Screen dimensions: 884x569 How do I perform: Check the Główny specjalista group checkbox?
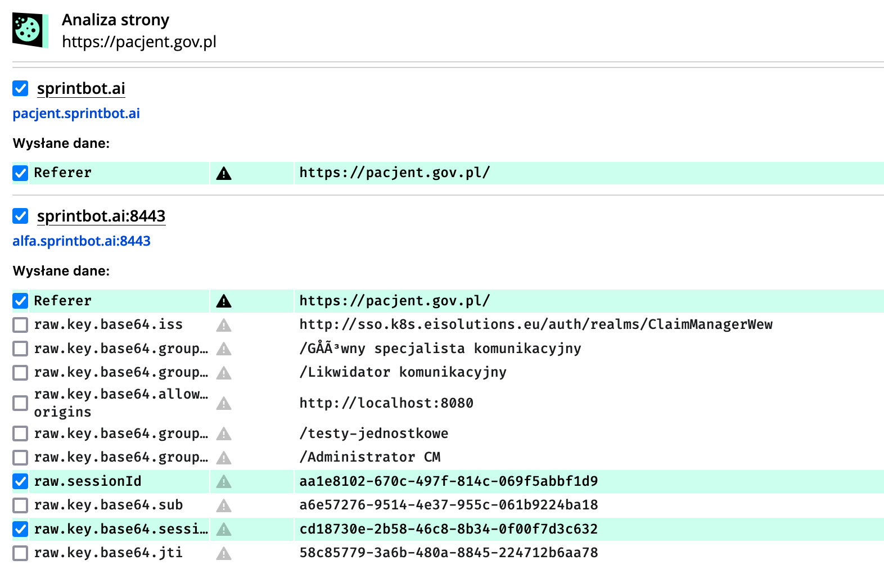tap(20, 349)
